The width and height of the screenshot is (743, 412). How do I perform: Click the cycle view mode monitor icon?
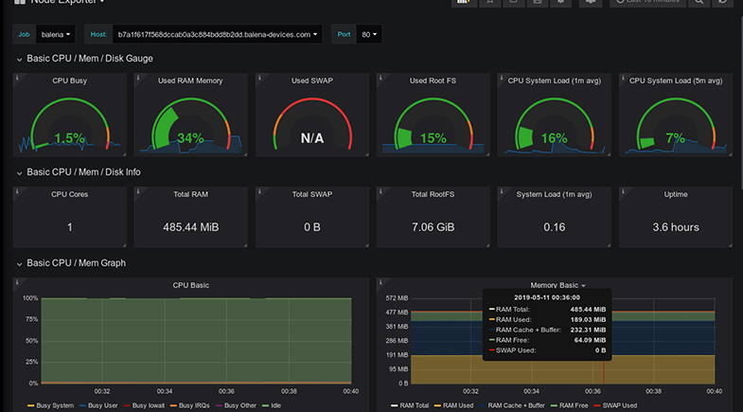pyautogui.click(x=592, y=3)
